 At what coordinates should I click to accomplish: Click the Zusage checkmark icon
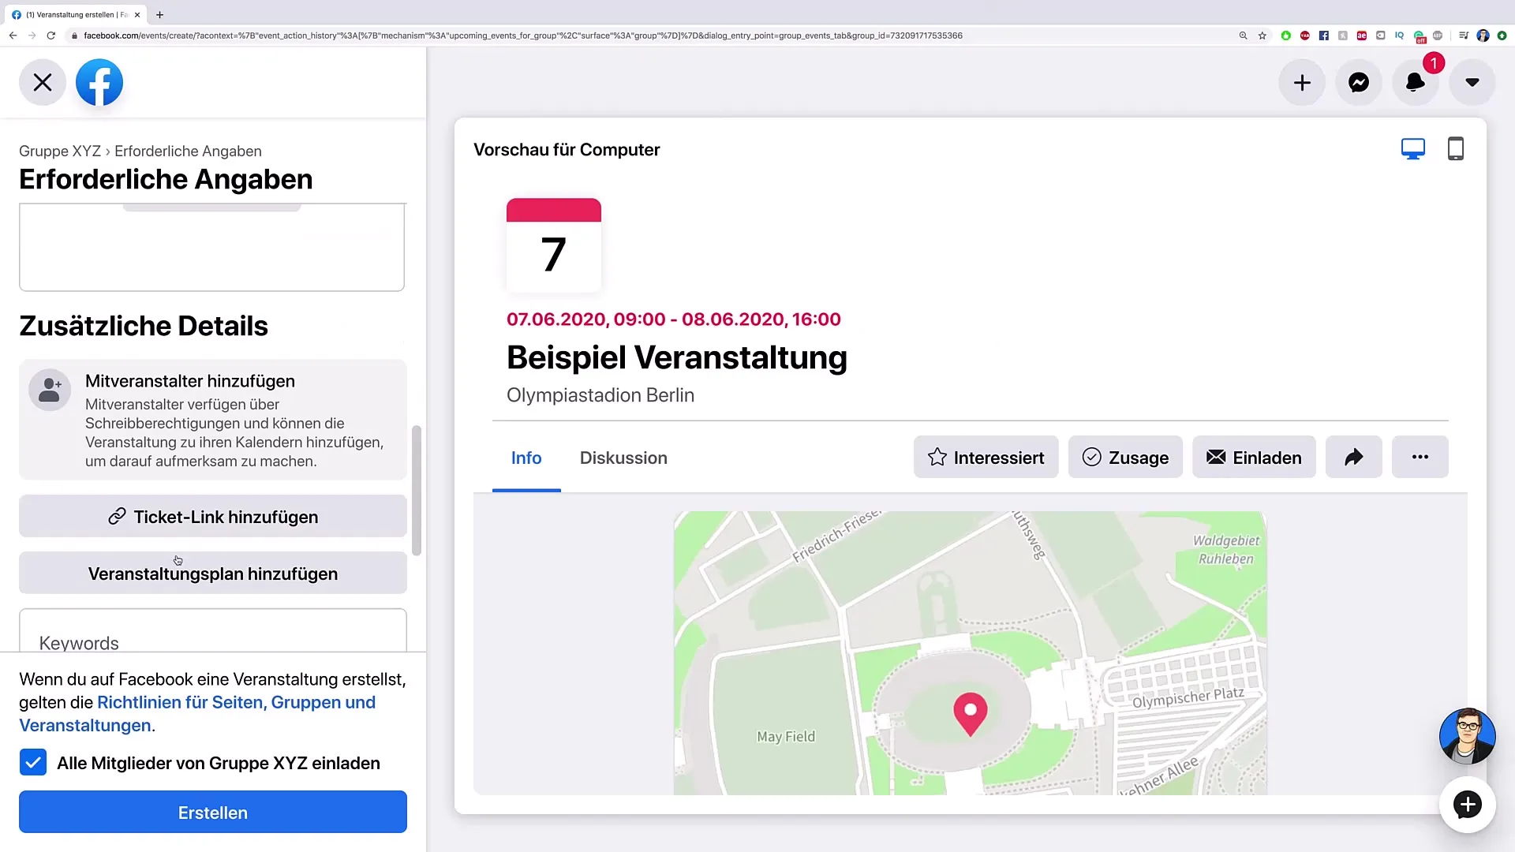pyautogui.click(x=1093, y=457)
